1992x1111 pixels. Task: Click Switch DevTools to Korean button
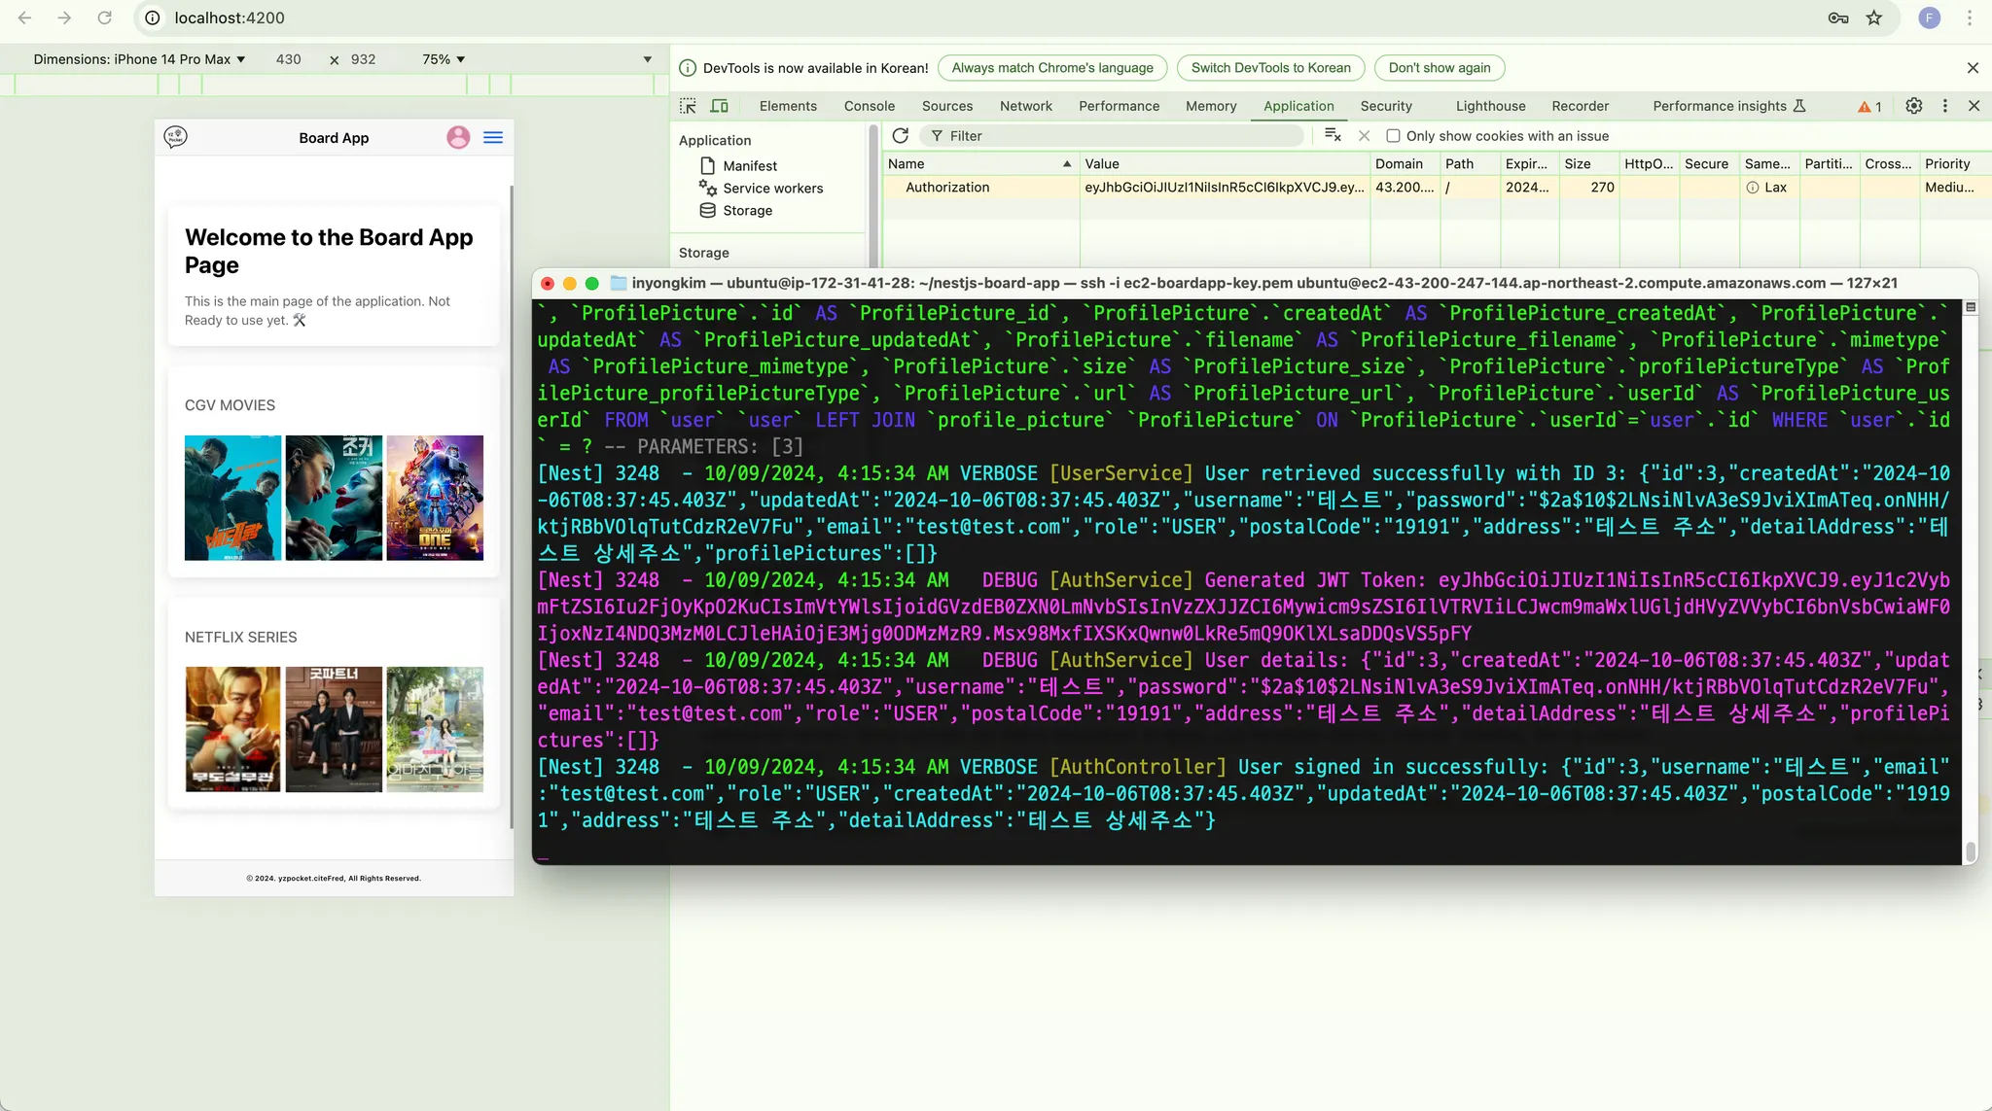click(x=1270, y=68)
